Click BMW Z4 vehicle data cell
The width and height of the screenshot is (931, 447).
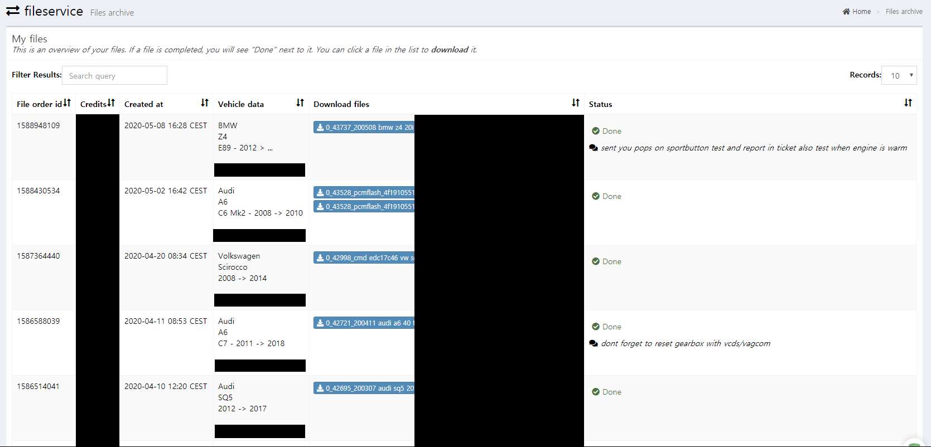pyautogui.click(x=261, y=147)
